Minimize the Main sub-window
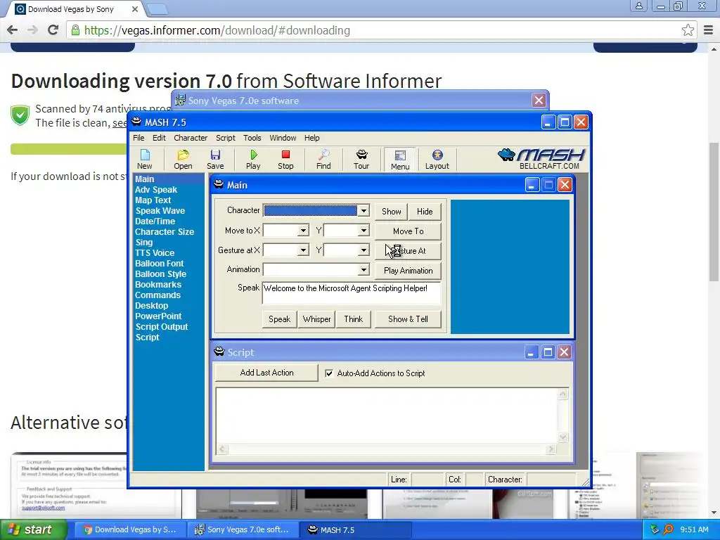This screenshot has width=720, height=540. coord(532,185)
